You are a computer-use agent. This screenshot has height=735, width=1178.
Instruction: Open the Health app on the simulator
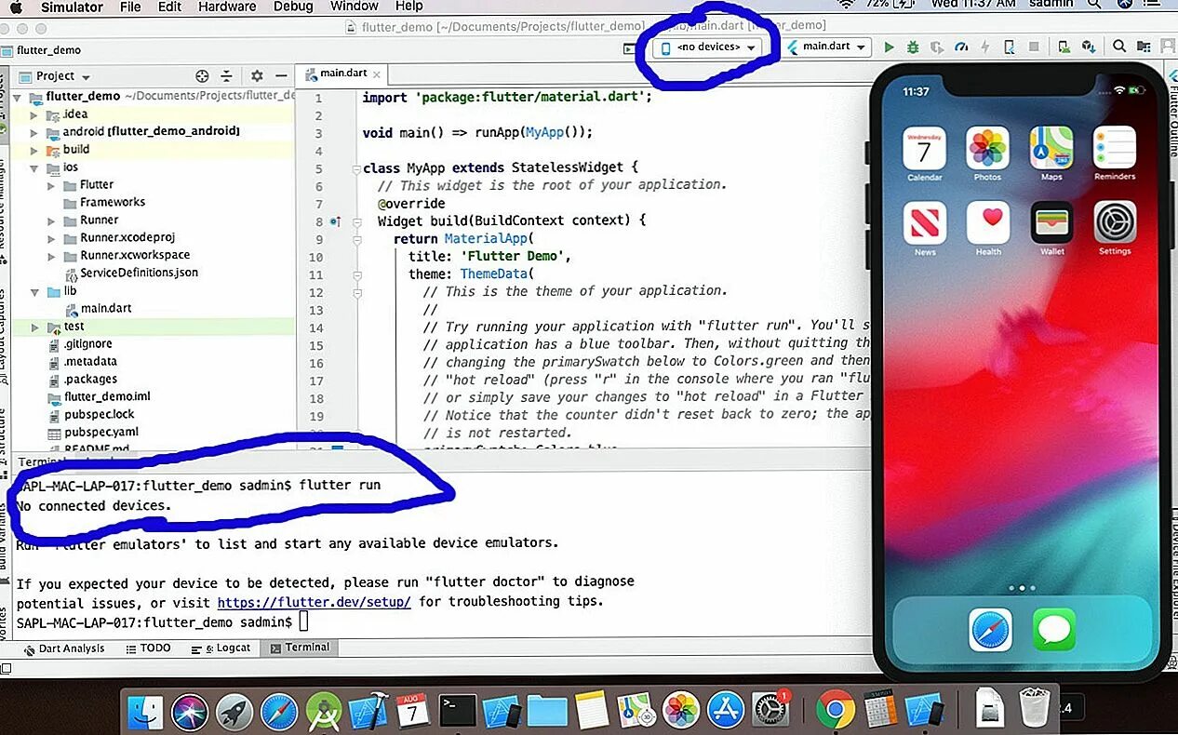coord(987,229)
